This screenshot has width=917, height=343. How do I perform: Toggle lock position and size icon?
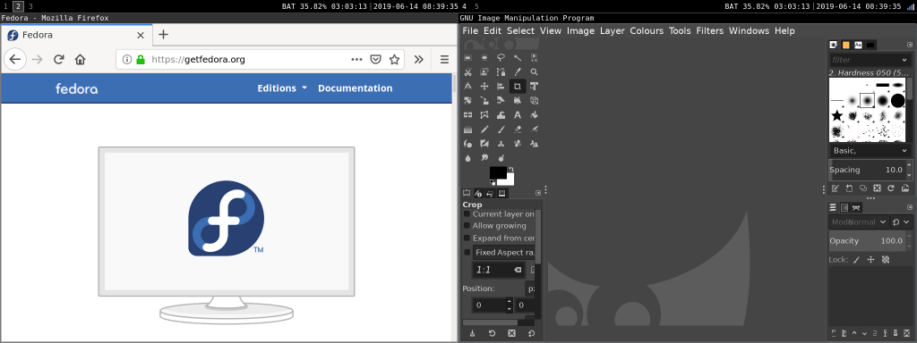click(870, 260)
